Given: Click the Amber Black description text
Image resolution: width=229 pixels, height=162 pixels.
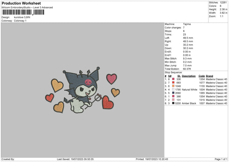Looking at the screenshot, I should click(x=189, y=104).
